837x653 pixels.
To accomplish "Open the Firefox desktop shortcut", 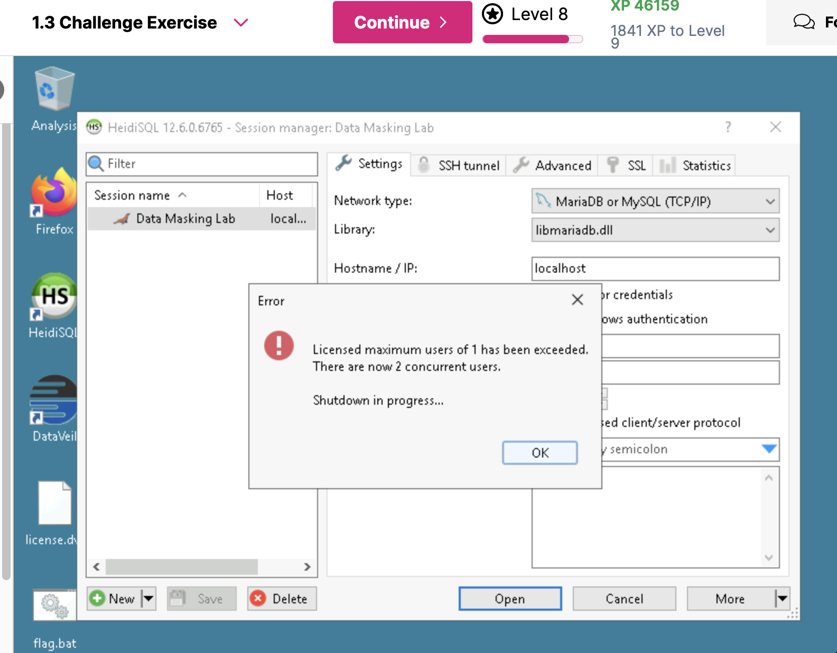I will click(53, 194).
